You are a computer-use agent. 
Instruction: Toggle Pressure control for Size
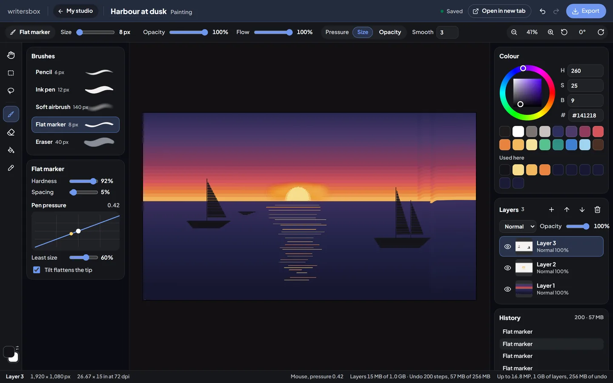(363, 32)
